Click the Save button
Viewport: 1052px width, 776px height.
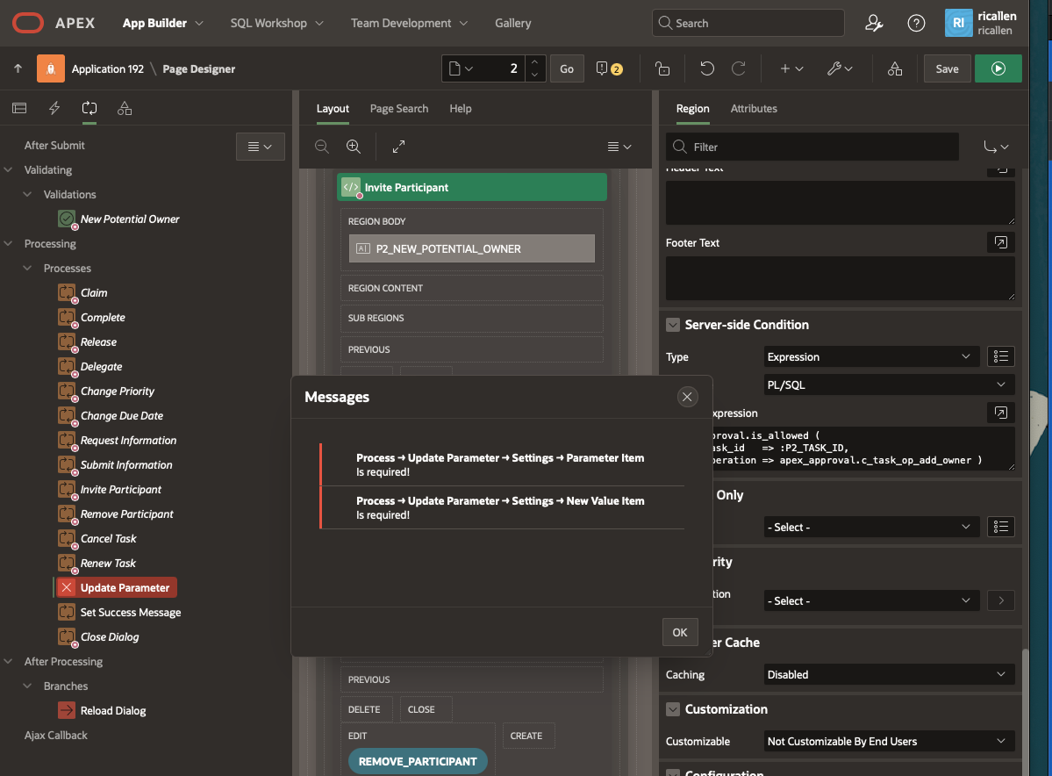pyautogui.click(x=947, y=68)
